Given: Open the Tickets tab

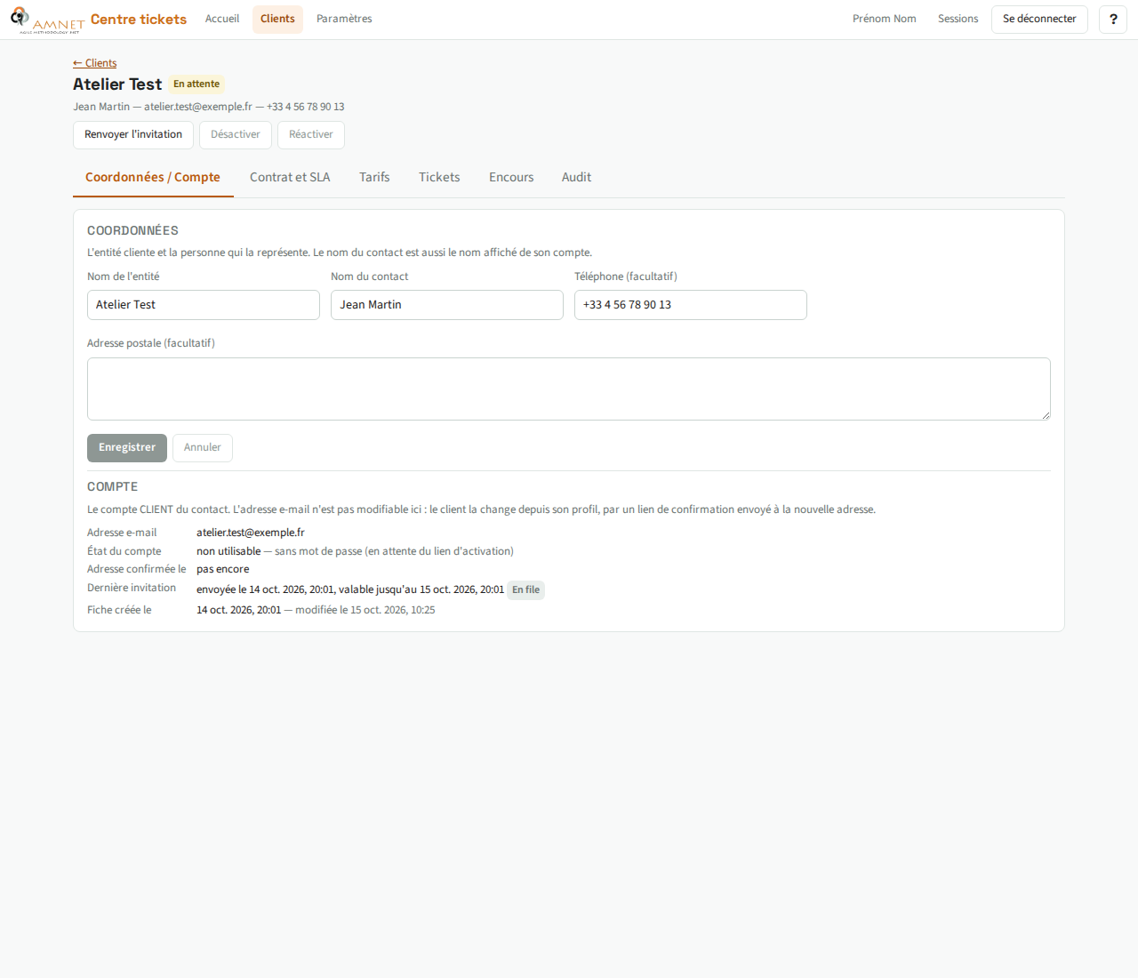Looking at the screenshot, I should coord(439,177).
